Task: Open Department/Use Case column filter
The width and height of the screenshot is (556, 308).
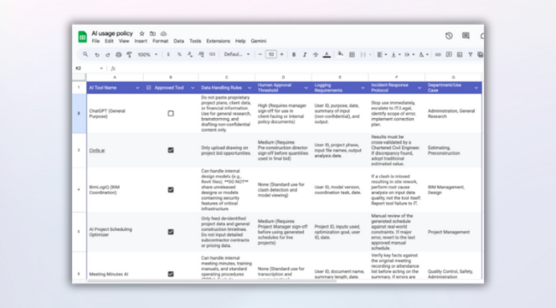Action: pos(476,87)
